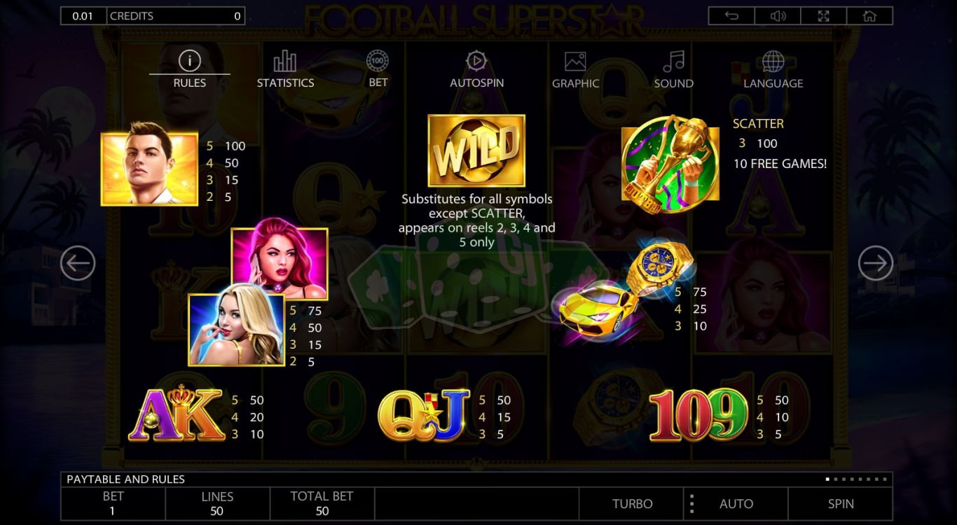
Task: Open the Rules info icon
Action: coord(189,61)
